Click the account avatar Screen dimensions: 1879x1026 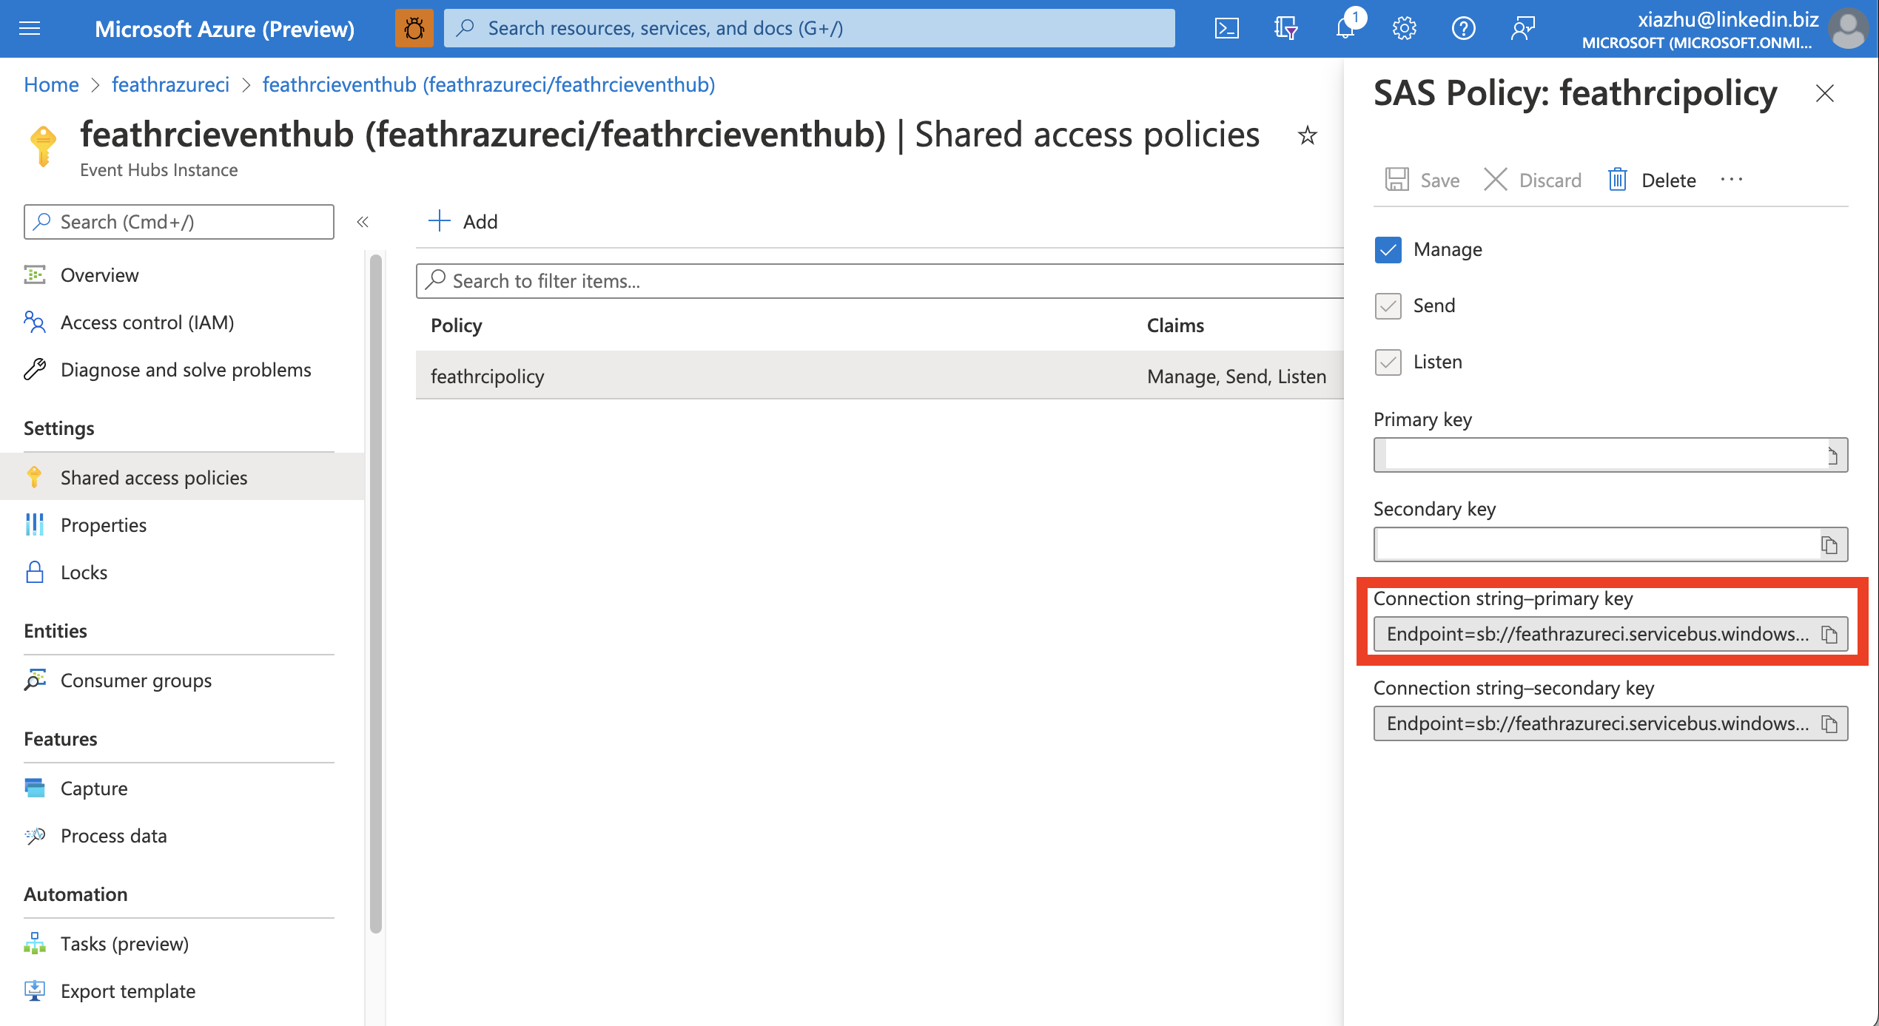pyautogui.click(x=1848, y=28)
